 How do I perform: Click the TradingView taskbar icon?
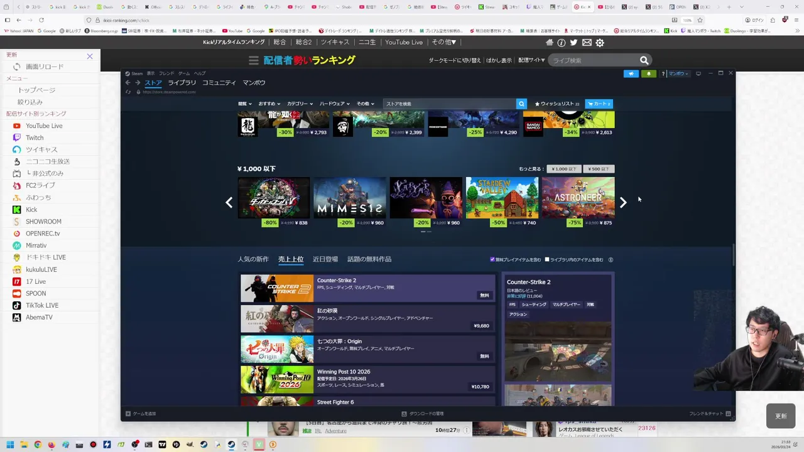pyautogui.click(x=162, y=444)
